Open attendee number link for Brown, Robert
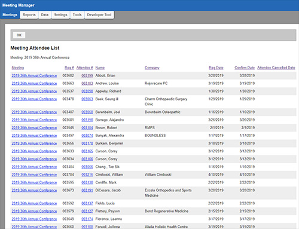Screen dimensions: 299x229 87,127
